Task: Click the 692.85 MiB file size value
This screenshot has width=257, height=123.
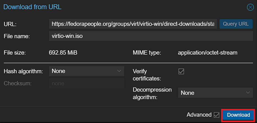Action: (63, 53)
